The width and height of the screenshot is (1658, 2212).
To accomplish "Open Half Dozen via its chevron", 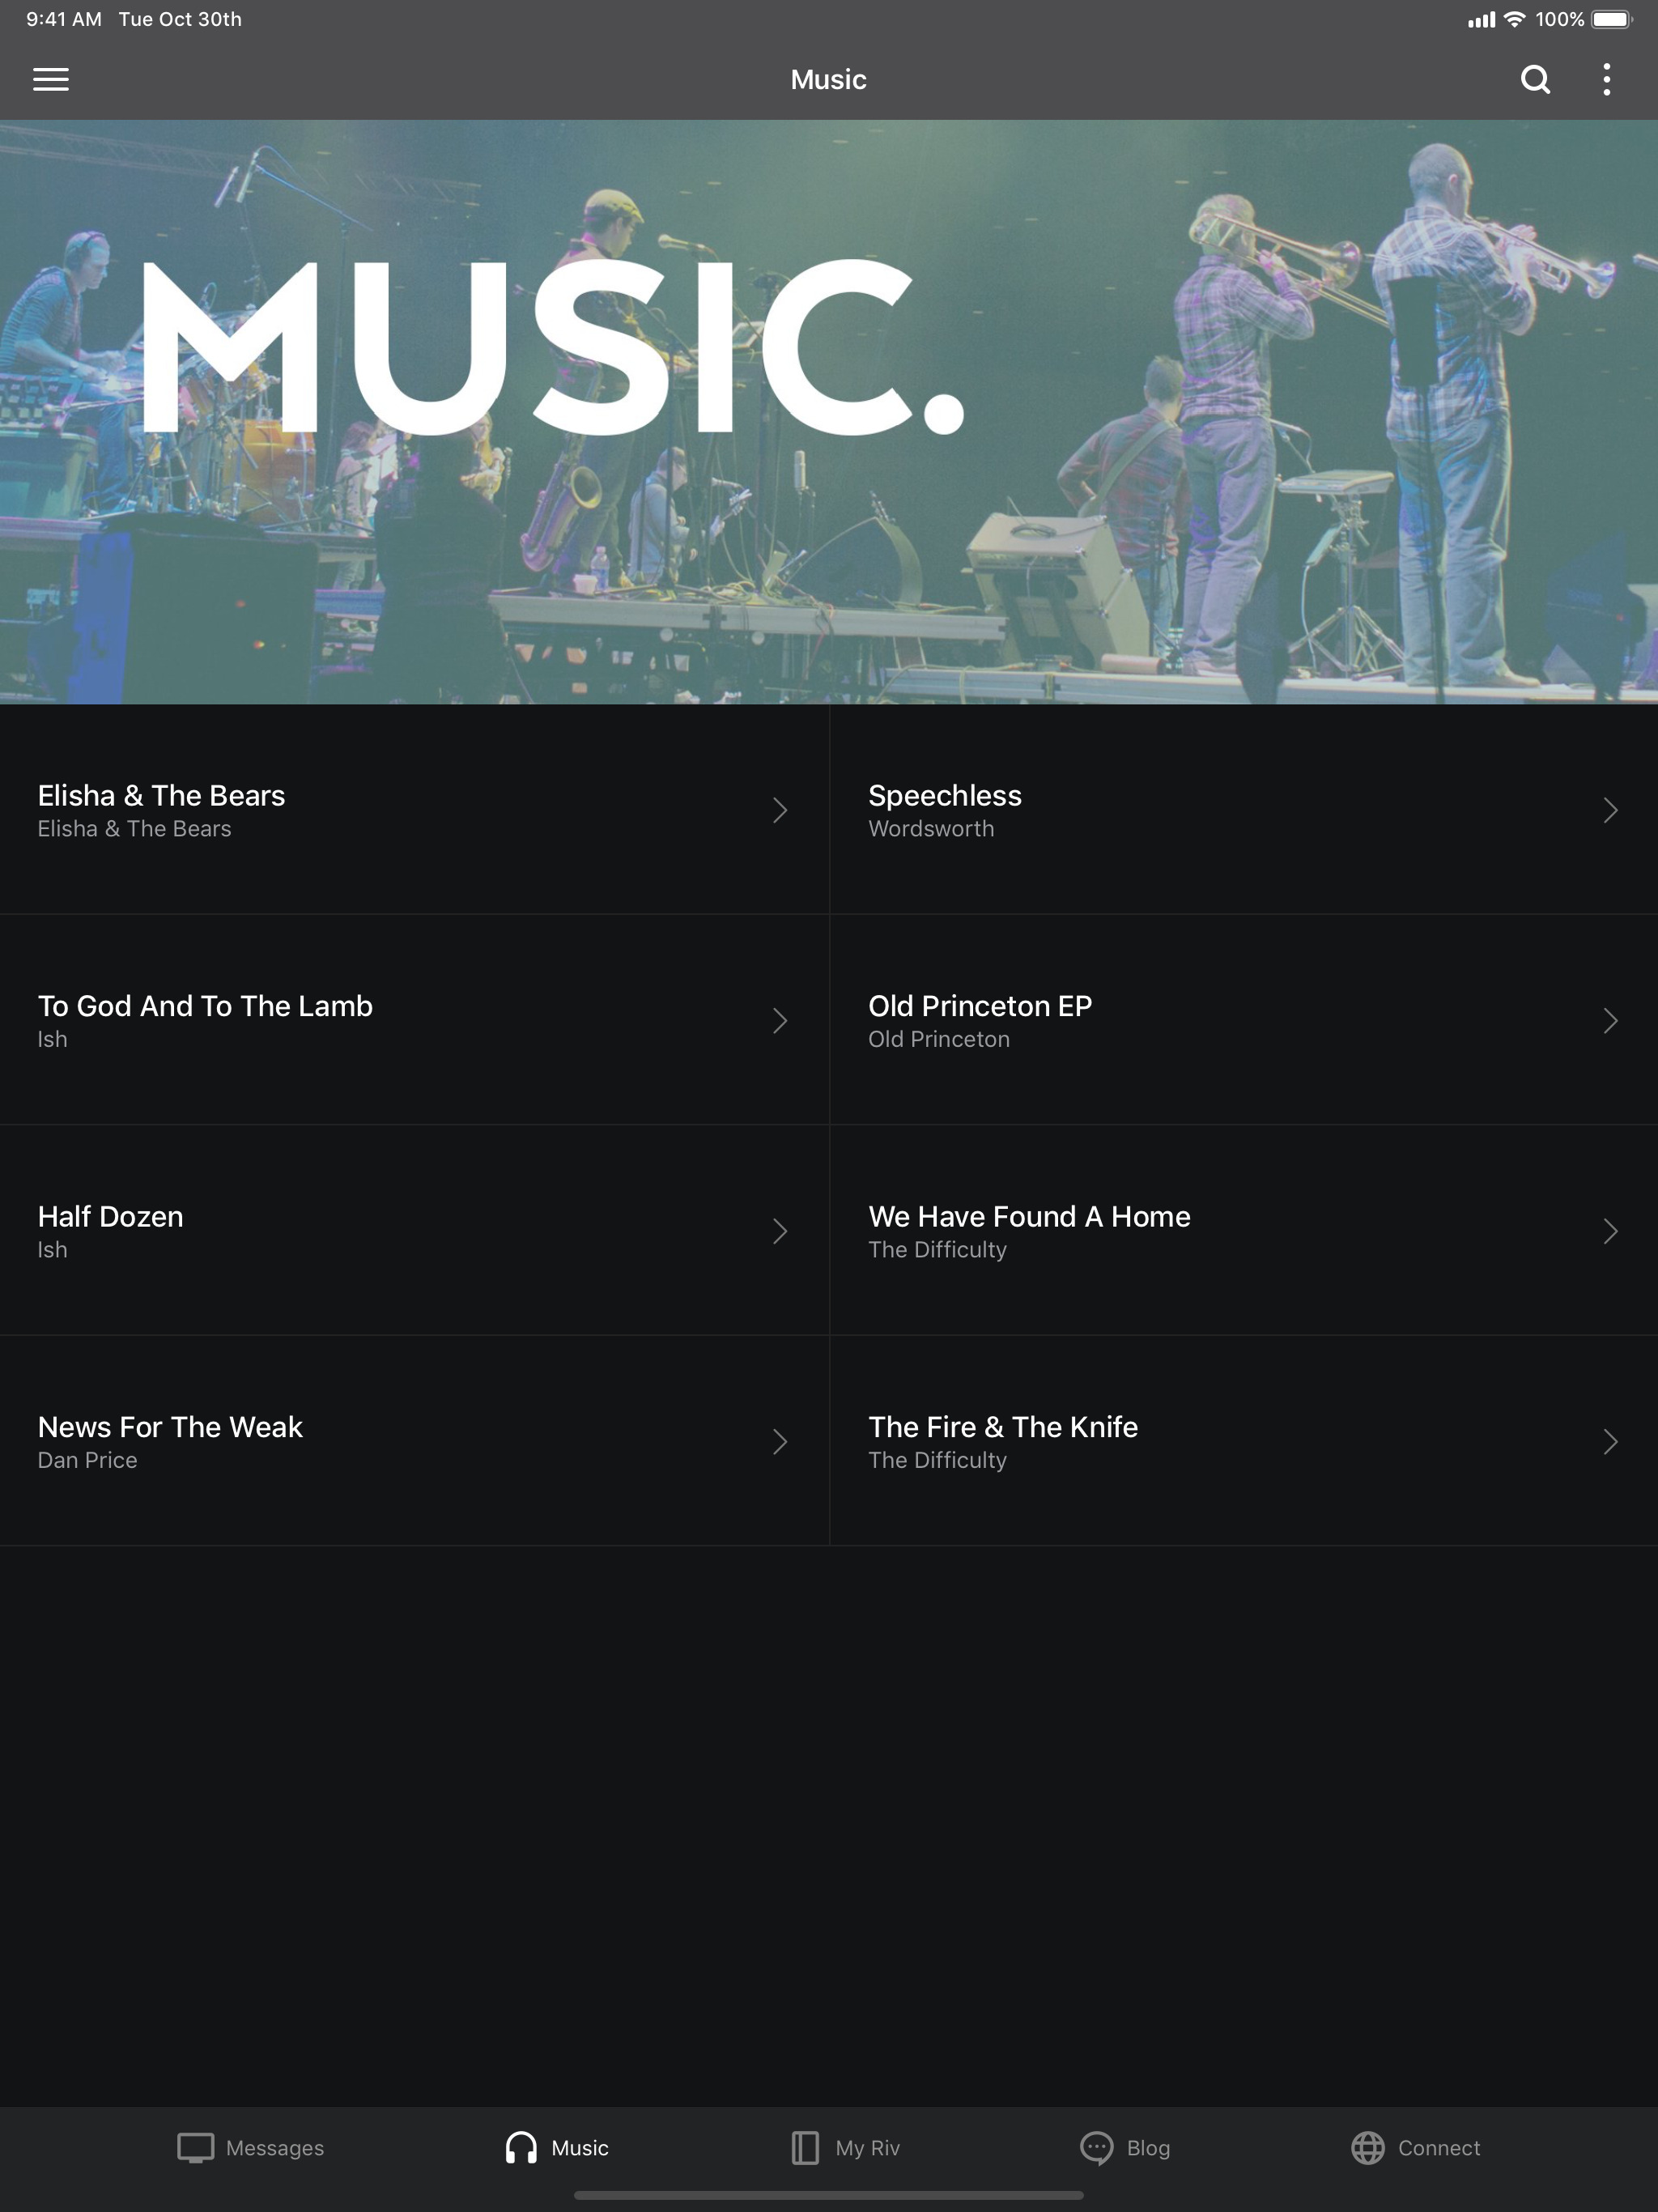I will (780, 1231).
